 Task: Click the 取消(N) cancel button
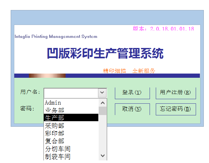(x=132, y=109)
